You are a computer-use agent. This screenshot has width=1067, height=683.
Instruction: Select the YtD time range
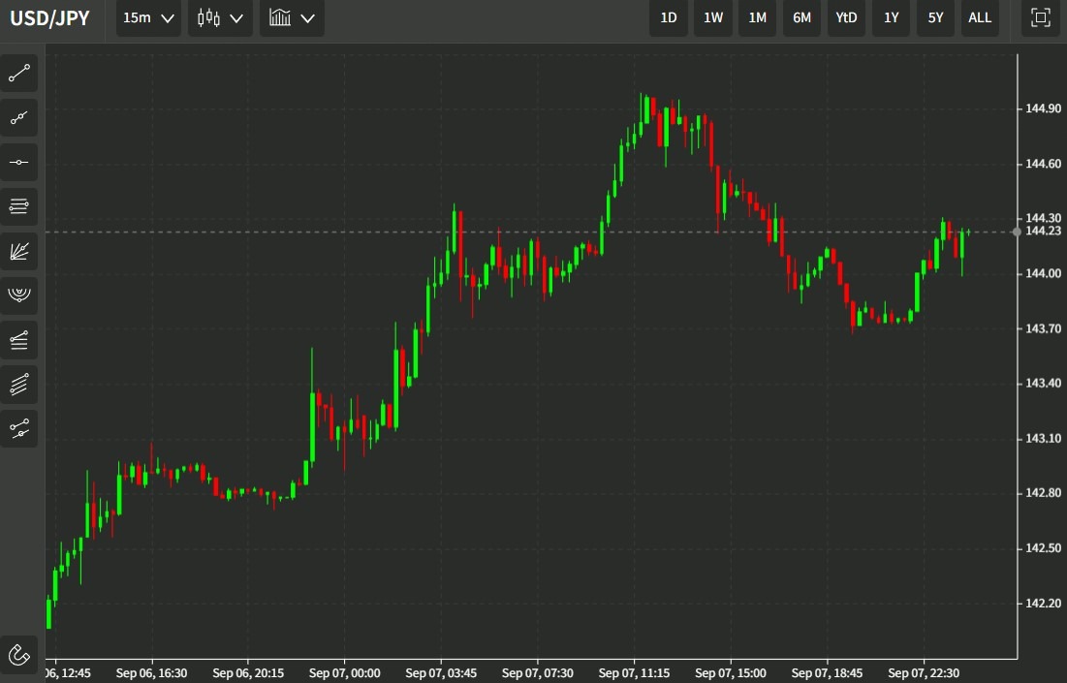pyautogui.click(x=846, y=17)
